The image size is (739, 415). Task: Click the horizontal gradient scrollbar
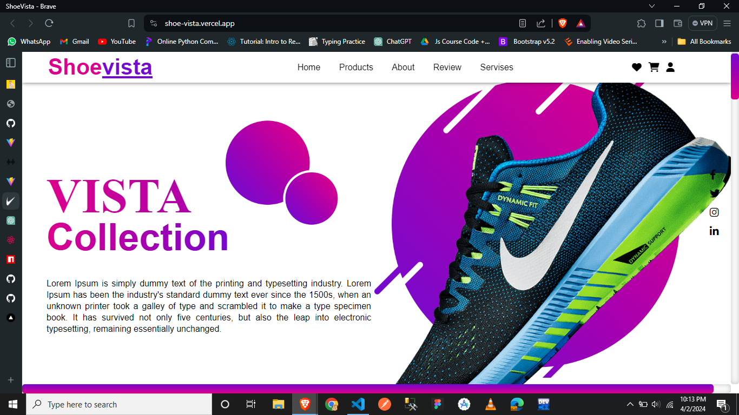[368, 389]
